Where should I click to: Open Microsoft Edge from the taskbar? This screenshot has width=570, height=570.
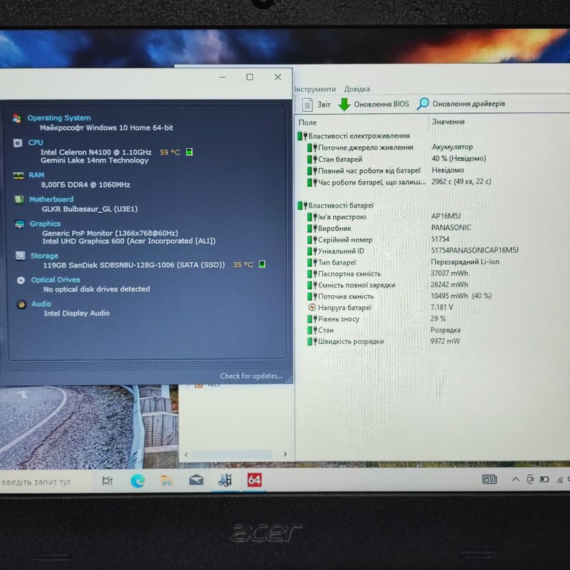coord(138,481)
